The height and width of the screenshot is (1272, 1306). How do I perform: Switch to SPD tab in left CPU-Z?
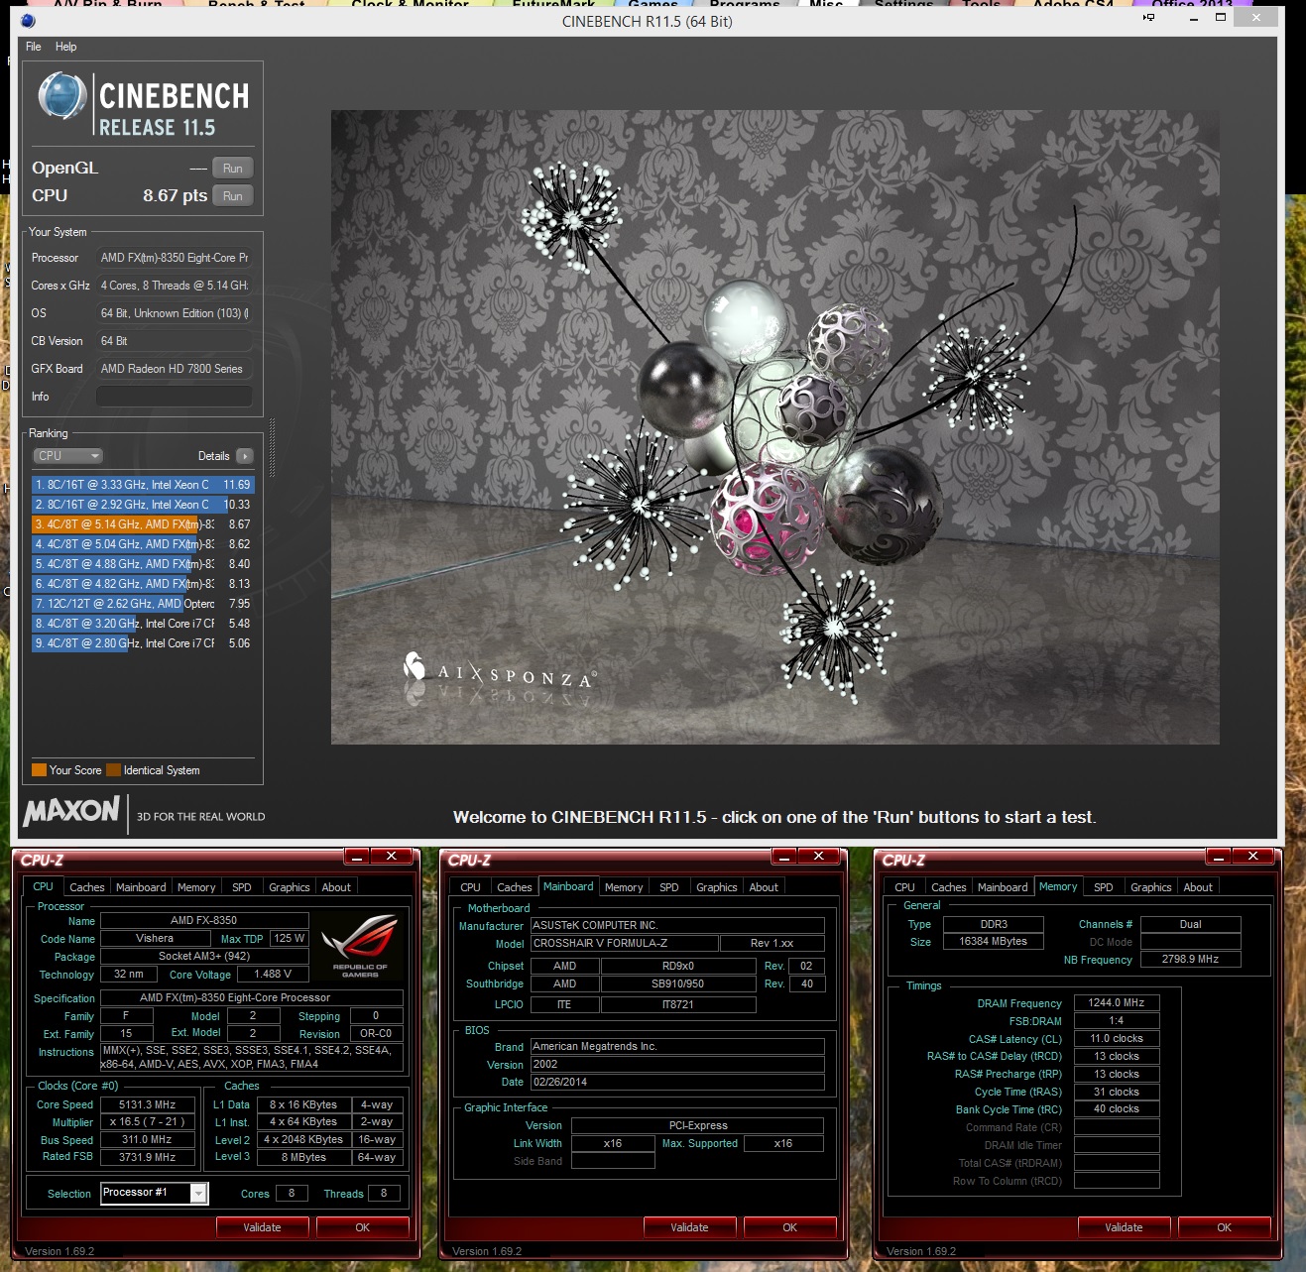[x=242, y=887]
